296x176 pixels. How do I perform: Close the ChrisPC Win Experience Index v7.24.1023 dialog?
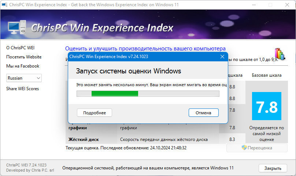coord(222,57)
